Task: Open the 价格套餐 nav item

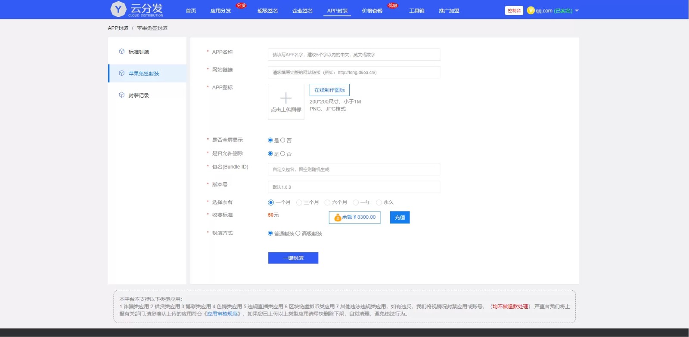Action: tap(372, 11)
